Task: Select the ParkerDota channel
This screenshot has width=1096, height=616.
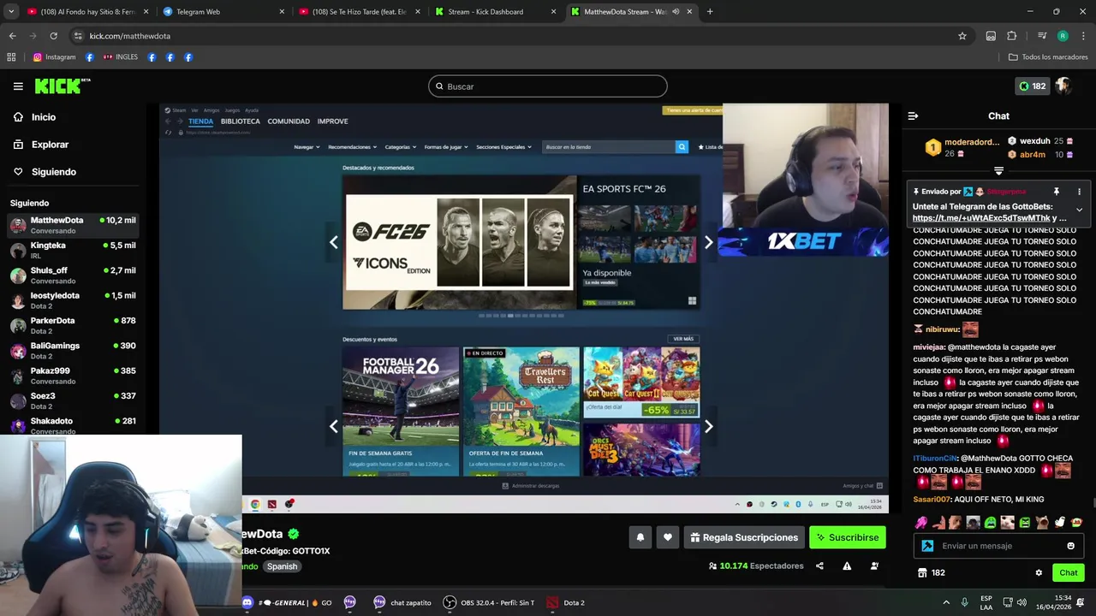Action: click(73, 325)
